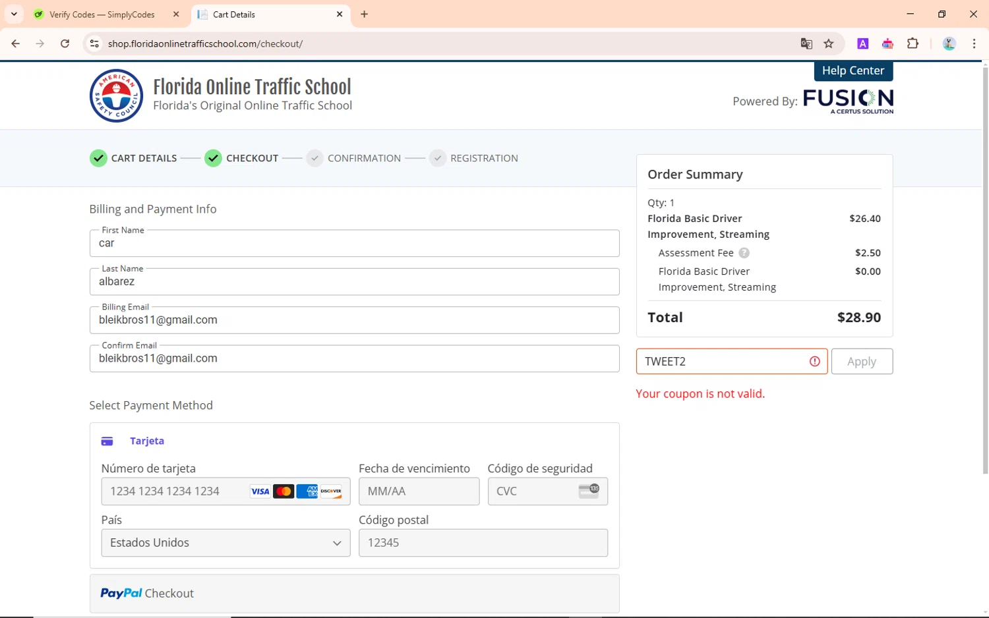Edit the First Name field
989x618 pixels.
click(x=354, y=243)
